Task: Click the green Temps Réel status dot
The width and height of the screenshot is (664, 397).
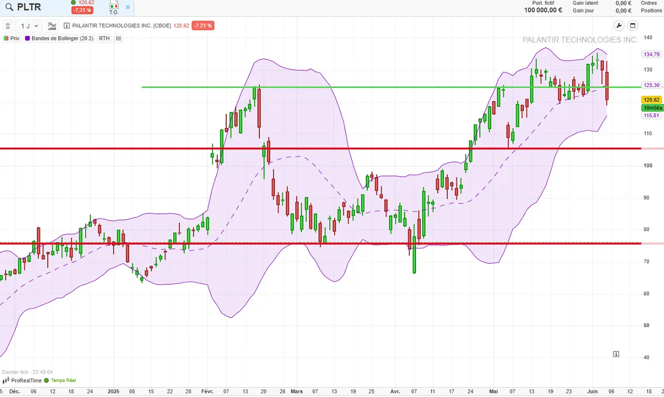Action: (x=47, y=380)
